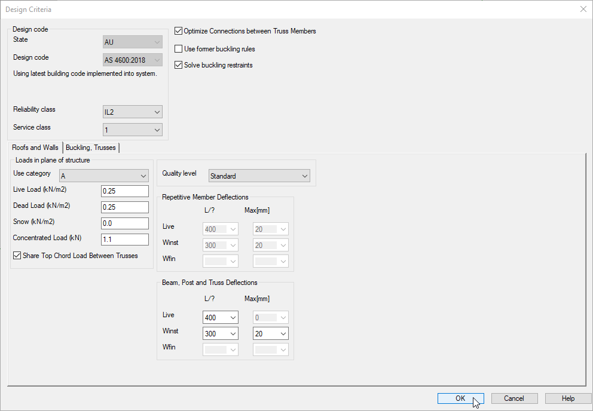Screen dimensions: 593x411
Task: Expand the Service class dropdown
Action: (132, 130)
